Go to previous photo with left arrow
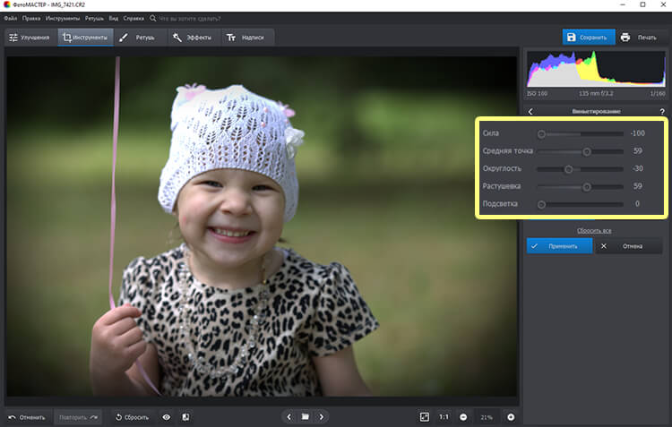This screenshot has height=427, width=672. point(289,417)
